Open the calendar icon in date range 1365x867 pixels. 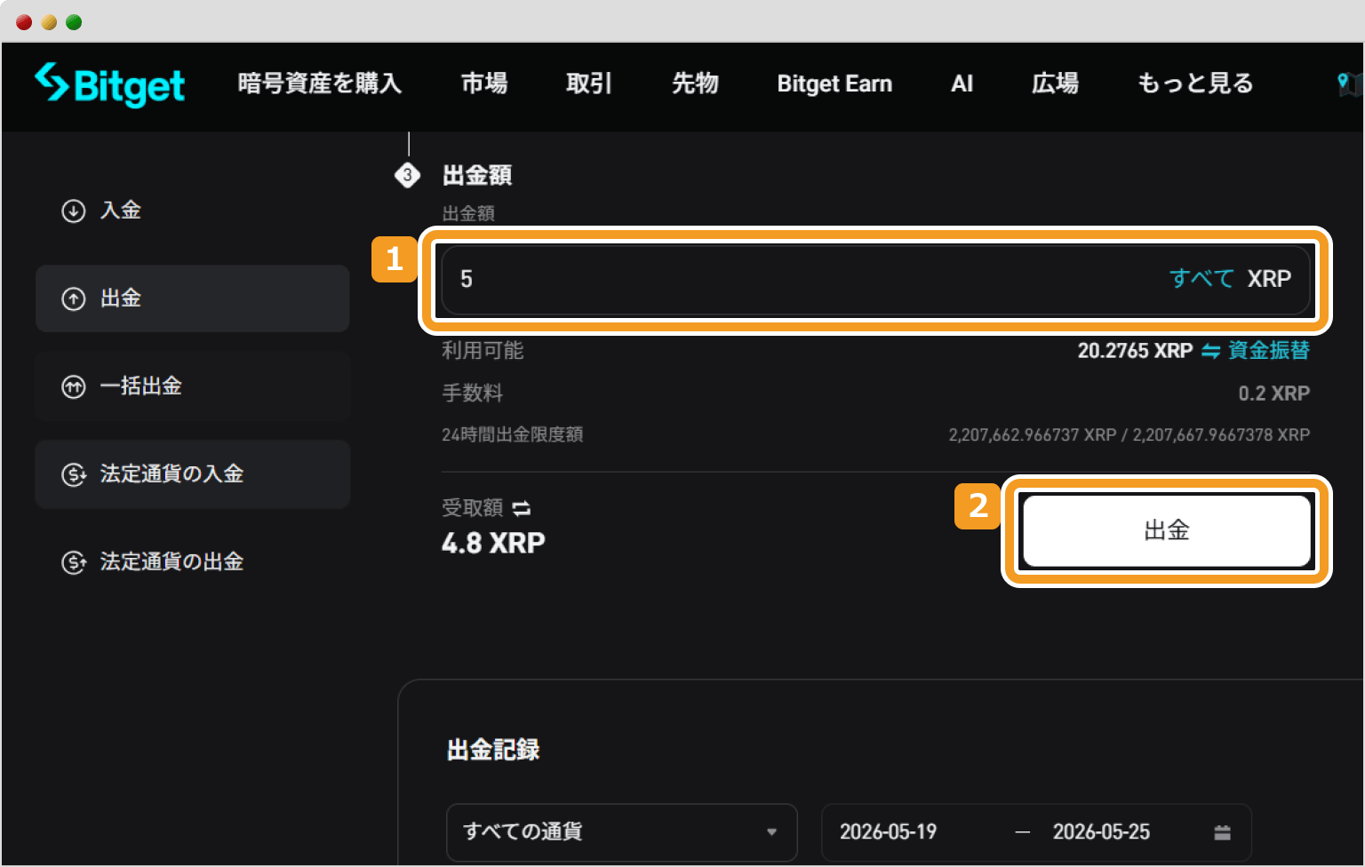pyautogui.click(x=1222, y=832)
